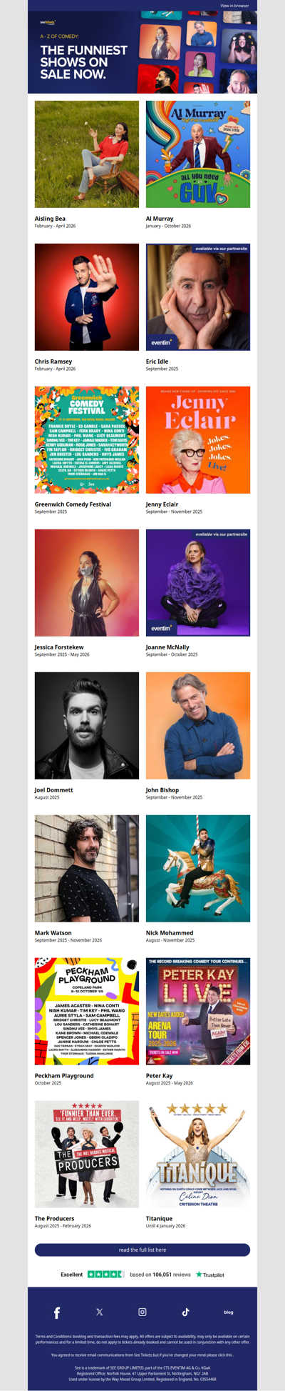This screenshot has height=1391, width=285.
Task: Click read the full list here button
Action: coord(142,1250)
